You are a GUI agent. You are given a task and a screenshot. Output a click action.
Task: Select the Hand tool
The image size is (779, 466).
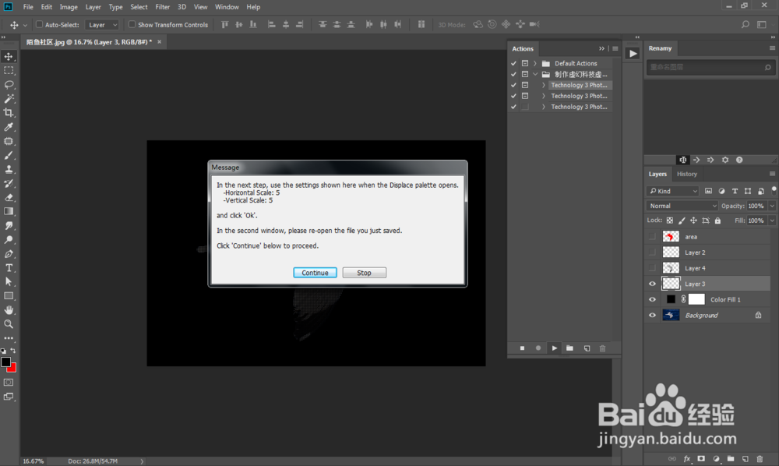coord(9,310)
